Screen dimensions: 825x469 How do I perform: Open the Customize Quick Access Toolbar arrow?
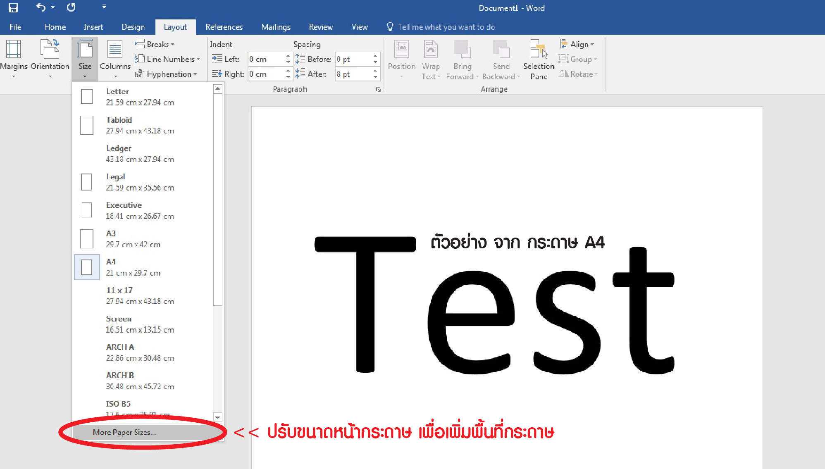(104, 7)
